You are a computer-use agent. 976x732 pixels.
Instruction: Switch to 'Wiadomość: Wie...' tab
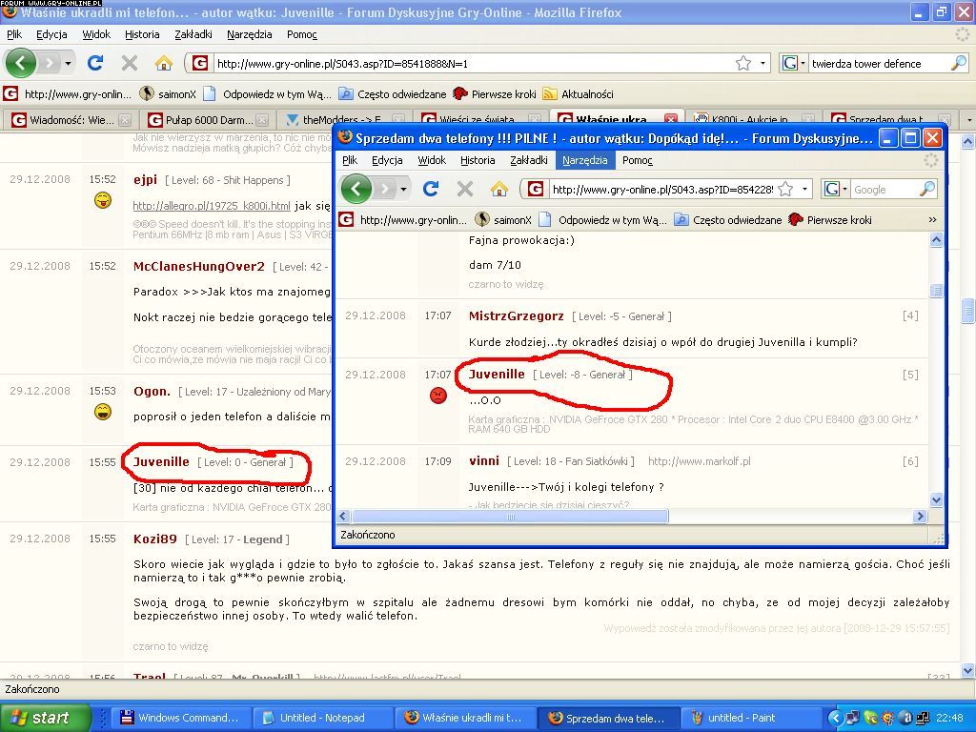pyautogui.click(x=71, y=119)
